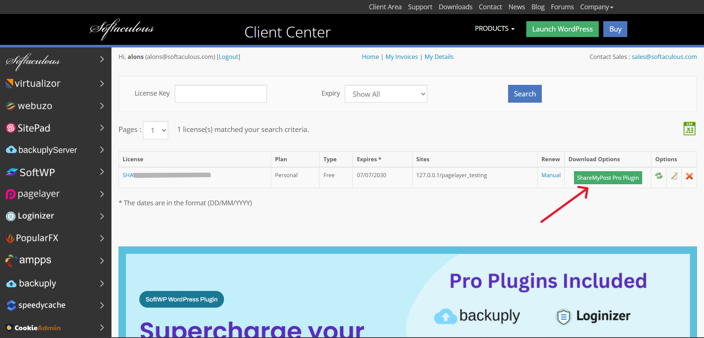The image size is (704, 338).
Task: Click the Logout link
Action: coord(228,57)
